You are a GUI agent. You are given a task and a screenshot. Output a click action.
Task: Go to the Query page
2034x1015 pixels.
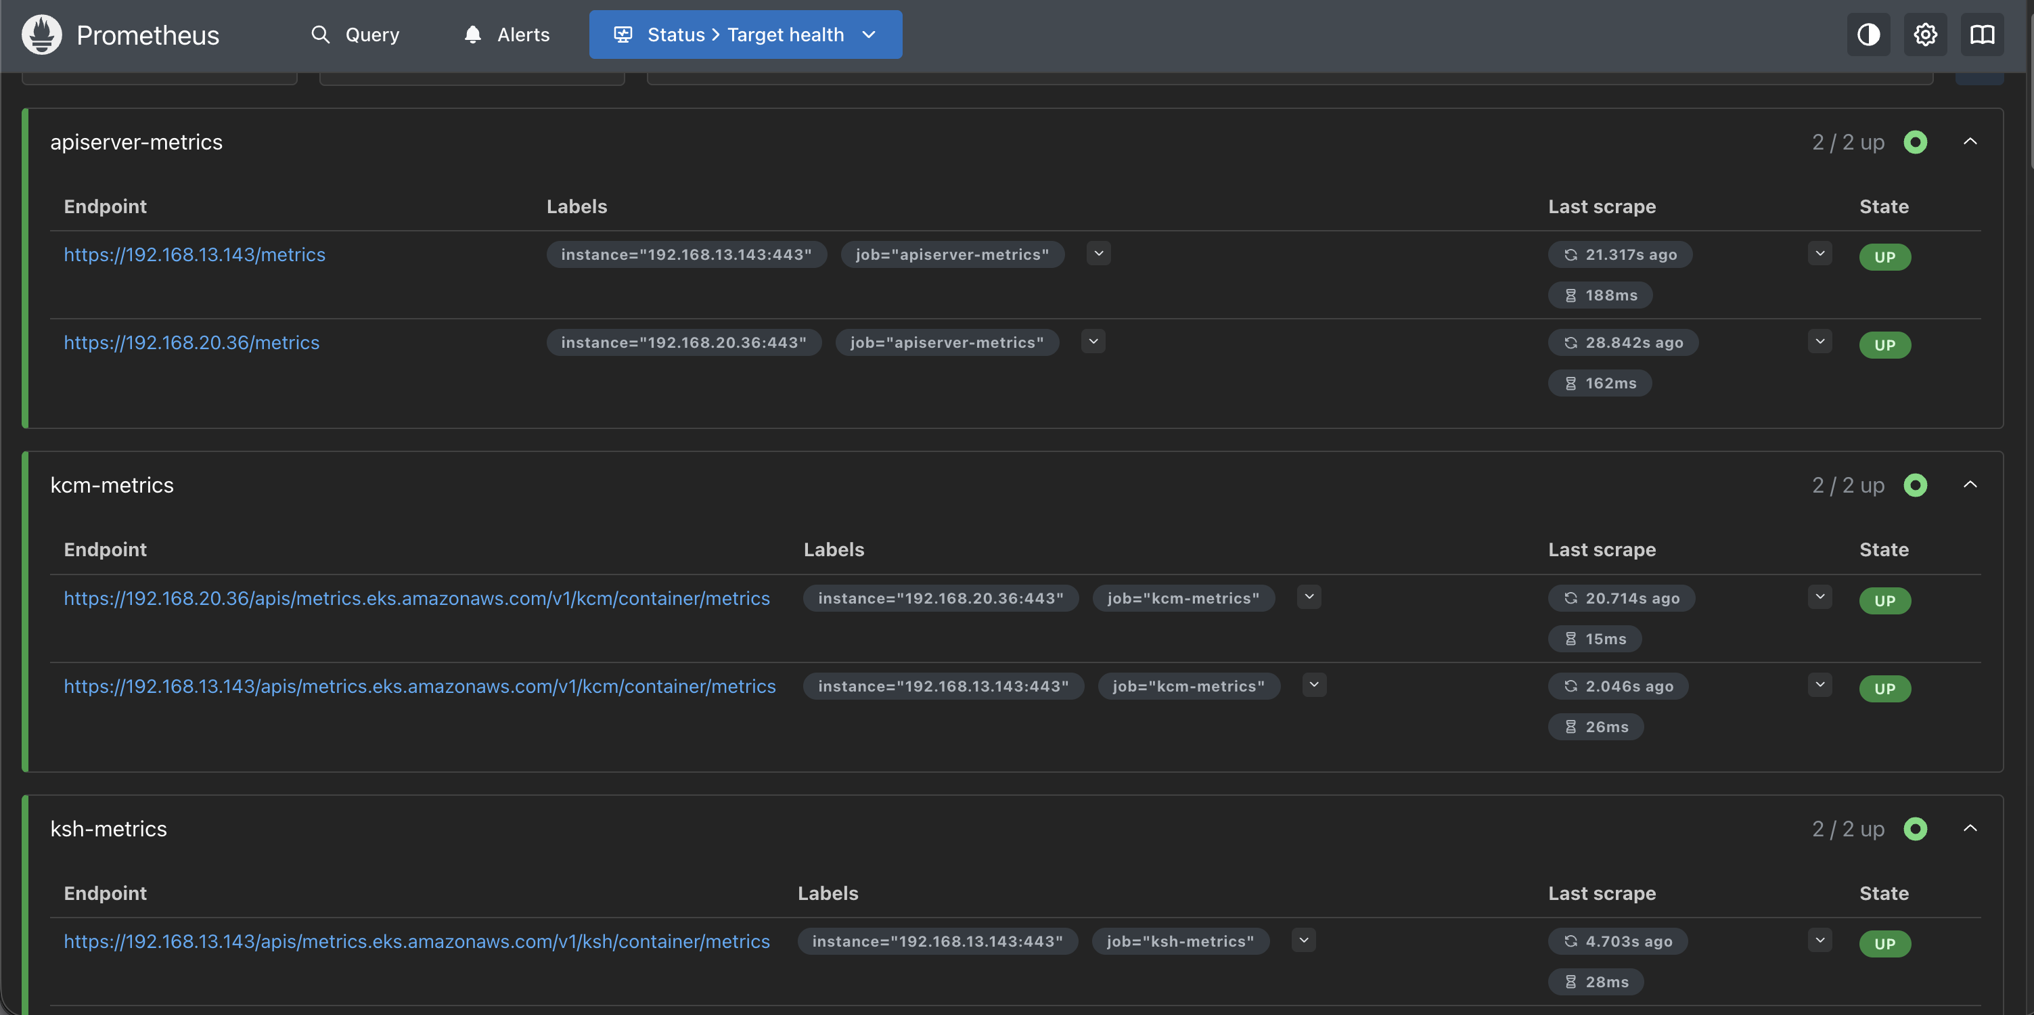[372, 35]
